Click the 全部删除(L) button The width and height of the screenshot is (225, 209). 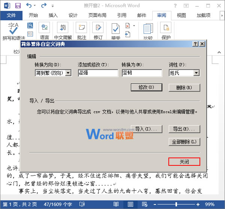point(184,142)
